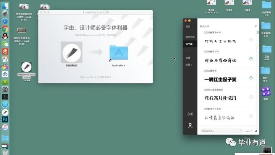Click the broadcast signal icon in sidebar
Image resolution: width=275 pixels, height=155 pixels.
[190, 114]
